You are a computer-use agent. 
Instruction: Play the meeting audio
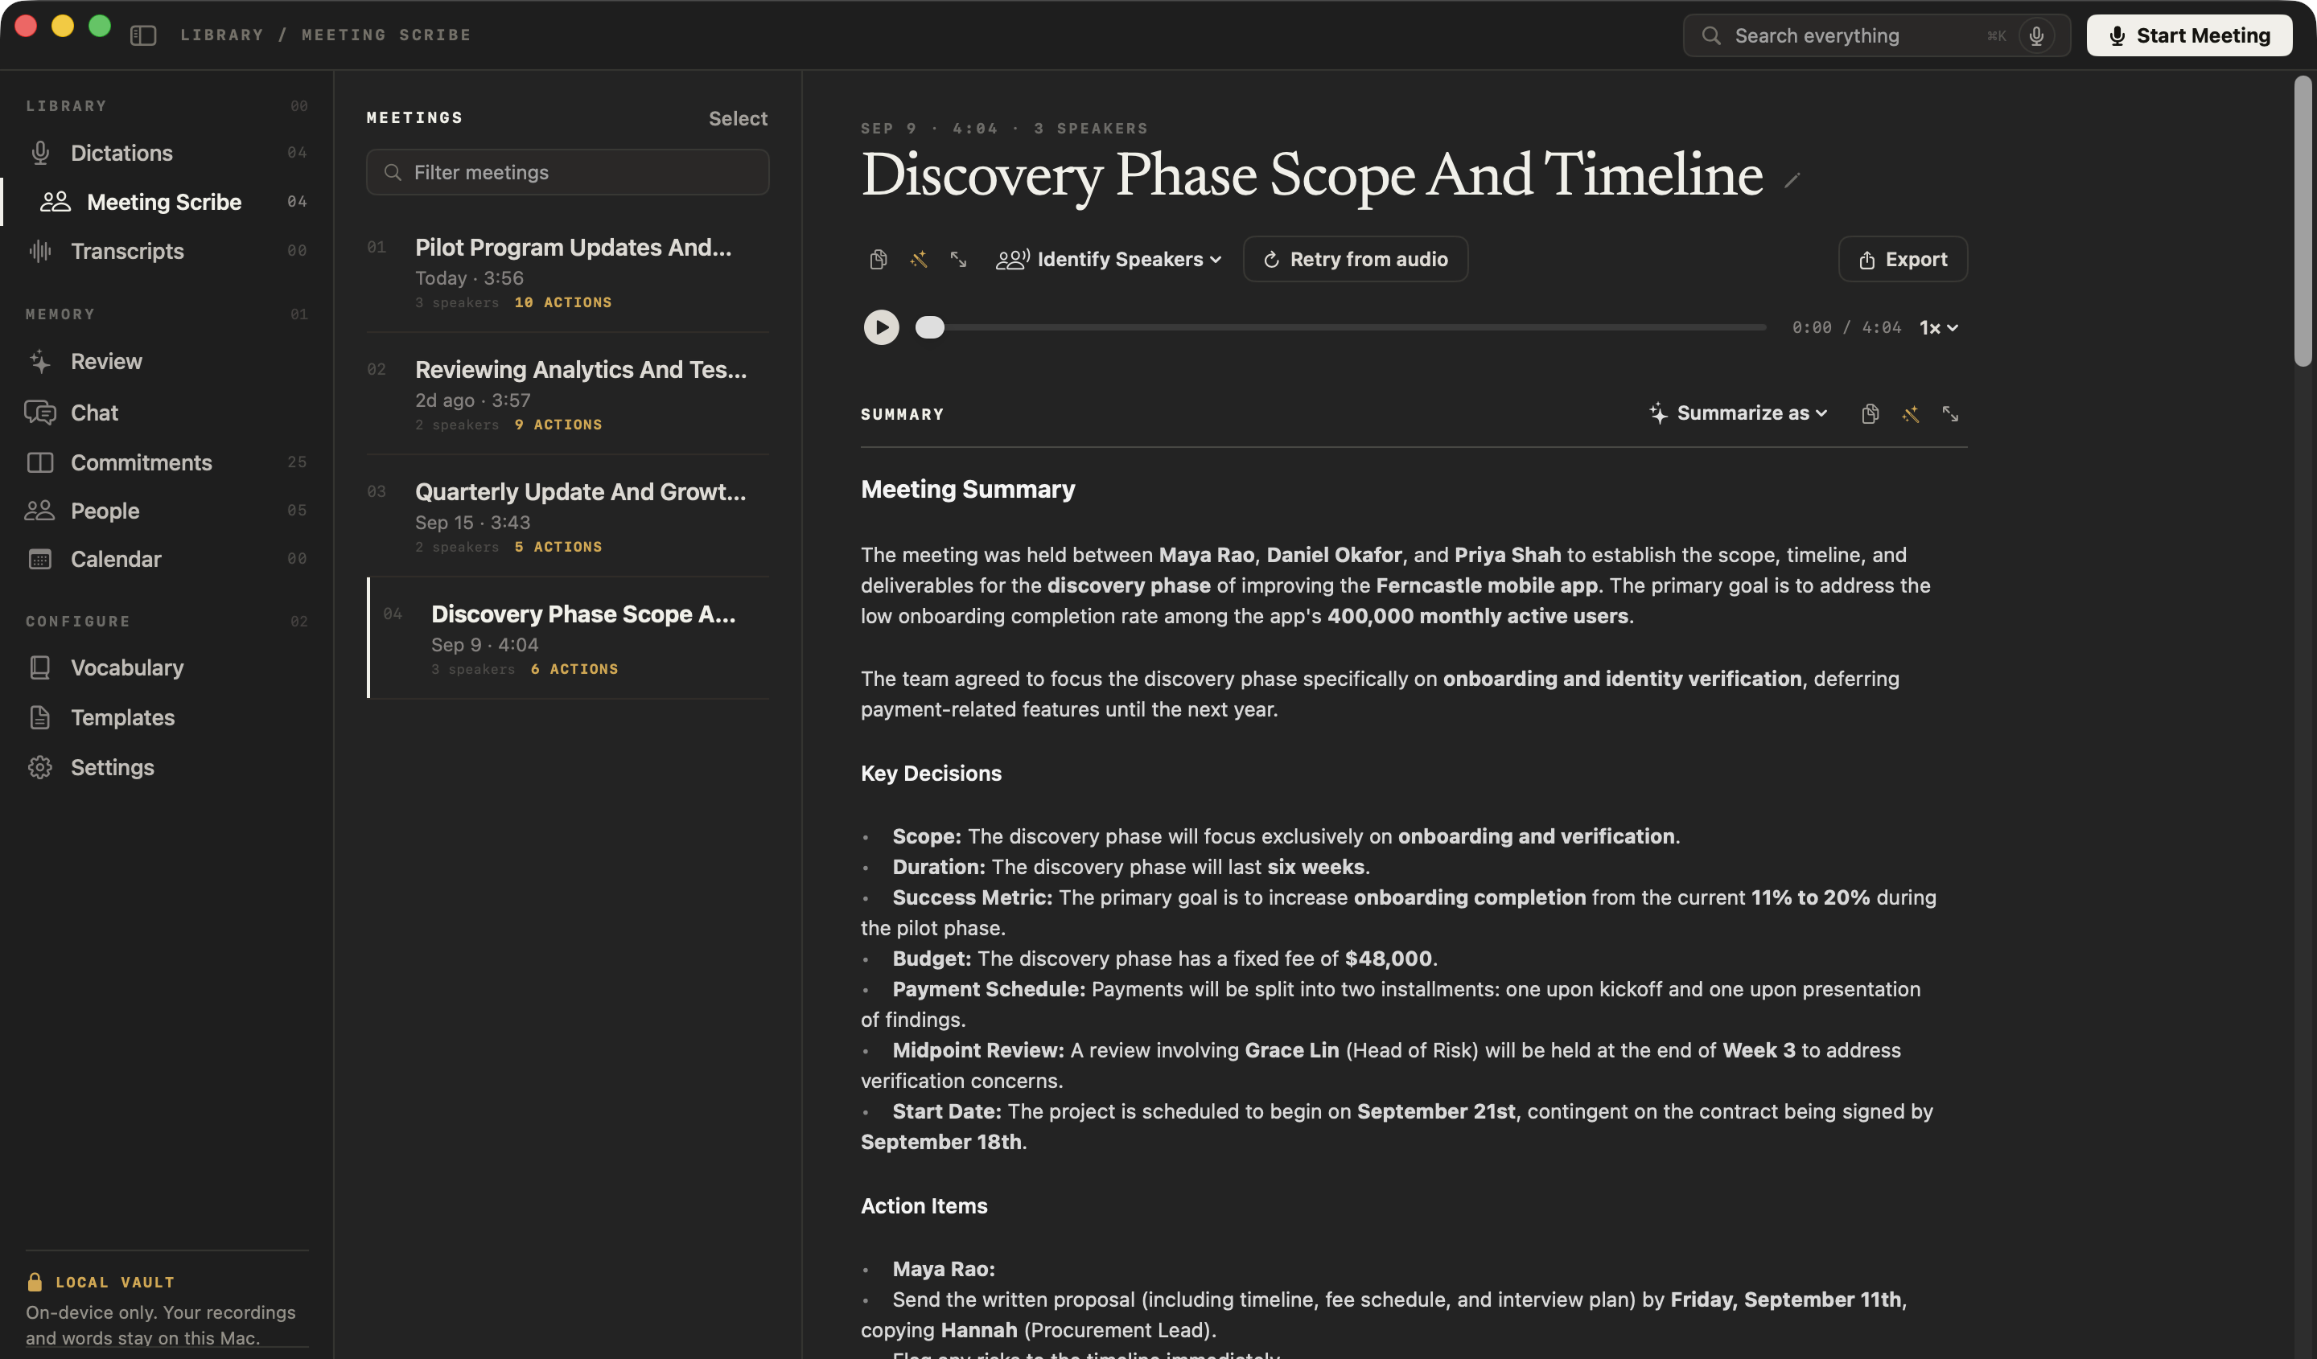[881, 327]
